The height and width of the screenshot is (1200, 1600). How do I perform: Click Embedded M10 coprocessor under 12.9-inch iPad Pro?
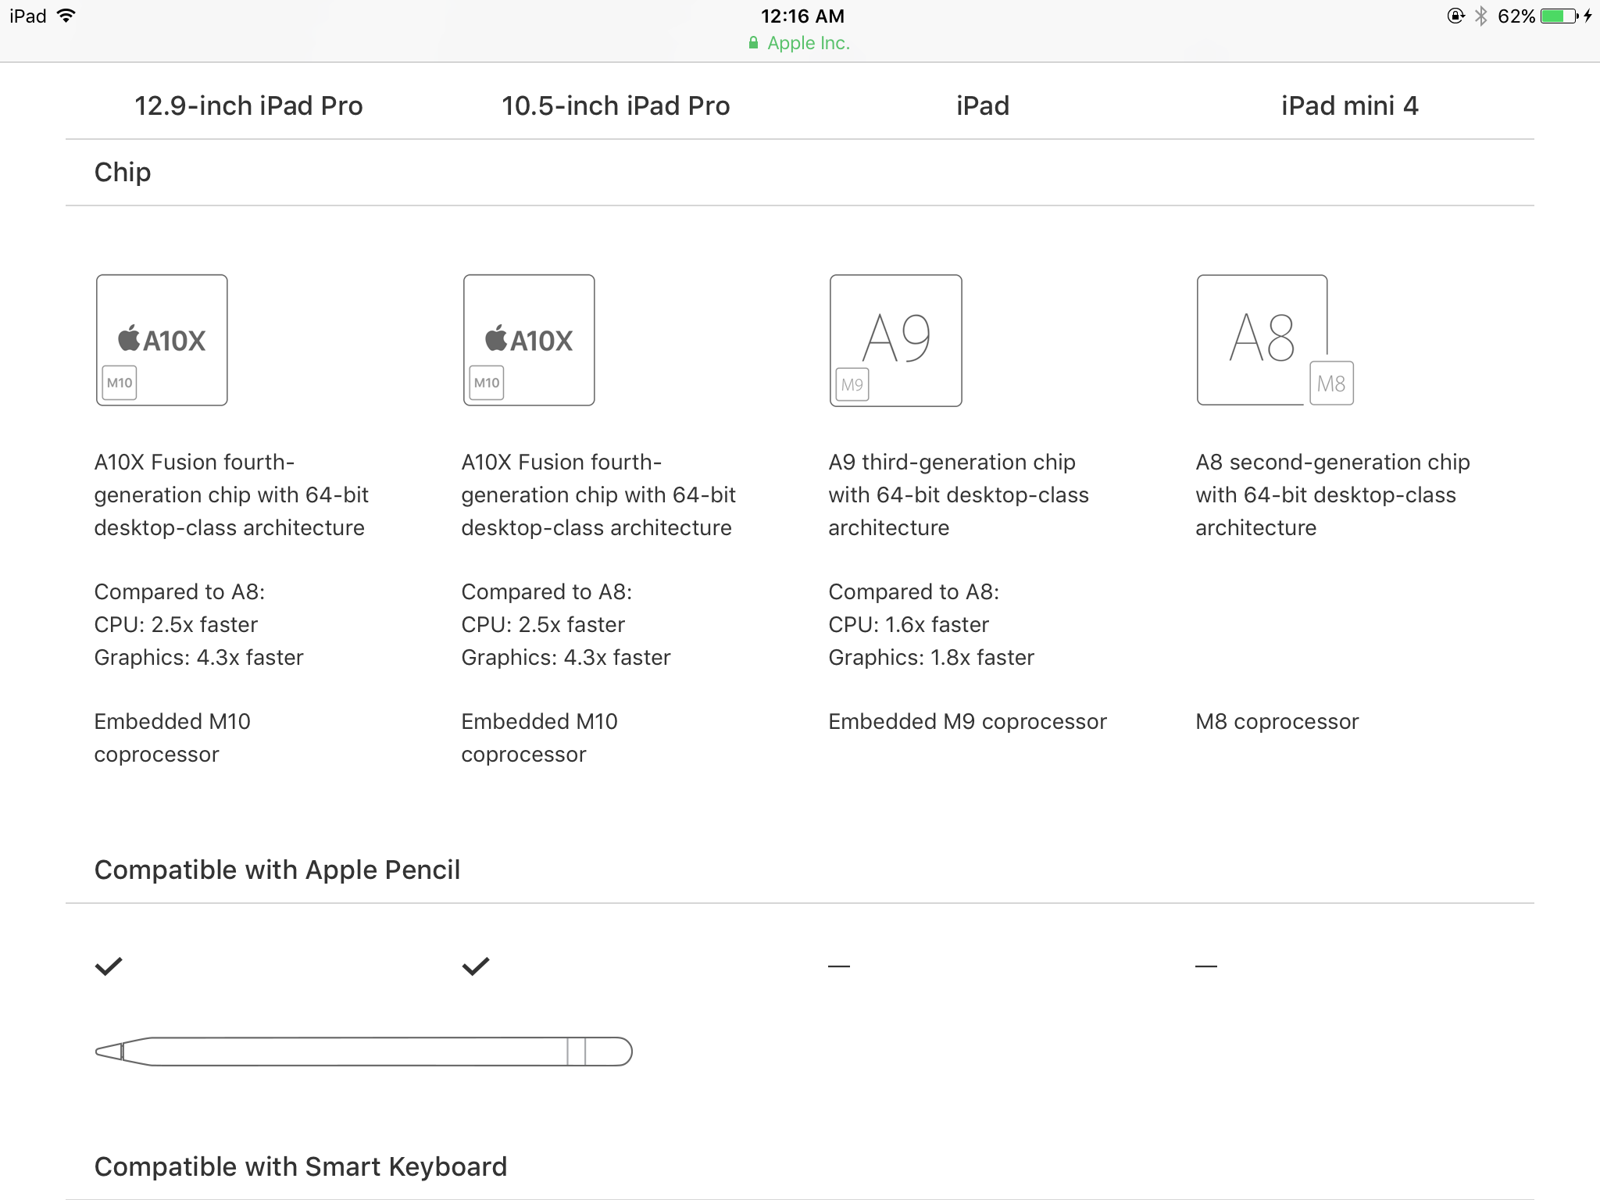[172, 737]
